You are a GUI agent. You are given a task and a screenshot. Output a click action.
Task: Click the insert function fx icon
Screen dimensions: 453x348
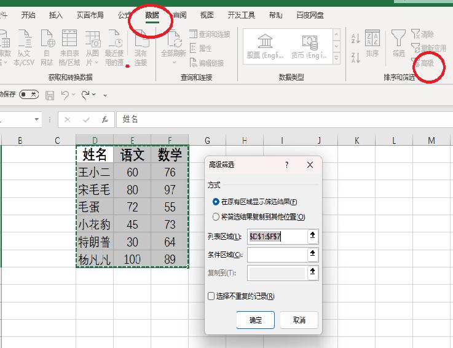(x=105, y=119)
